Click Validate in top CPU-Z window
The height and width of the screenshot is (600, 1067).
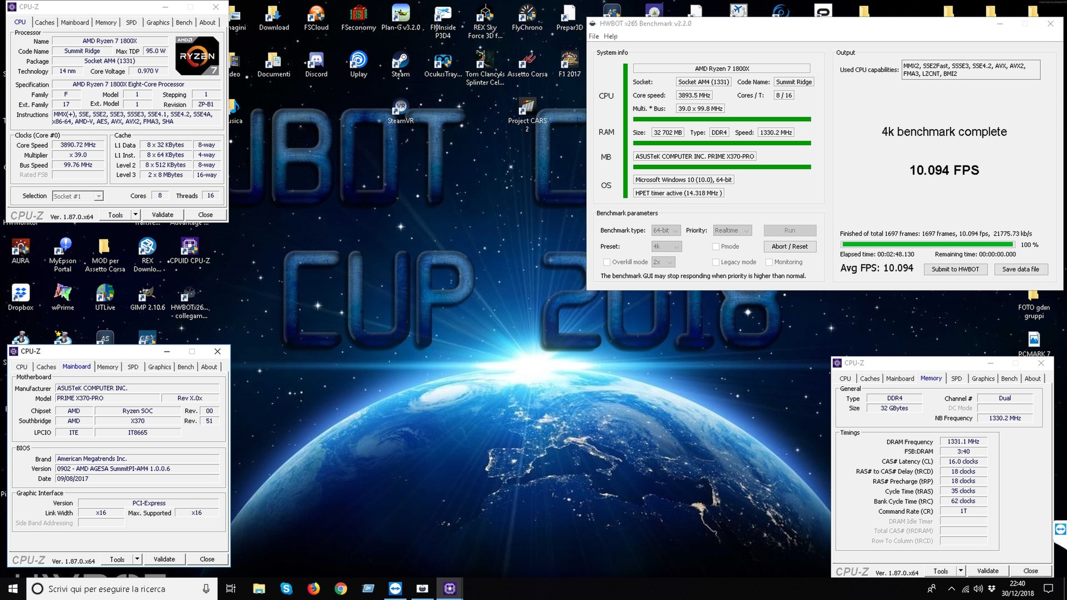162,215
